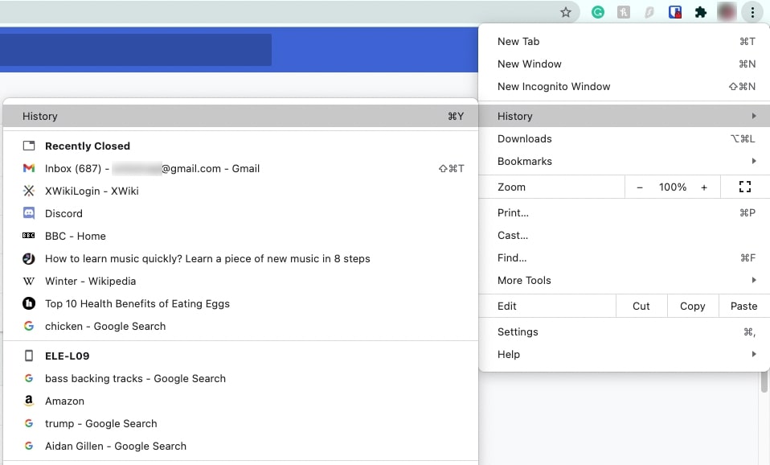Reopen How to learn music quickly page
Screen dimensions: 770x465
[240, 258]
